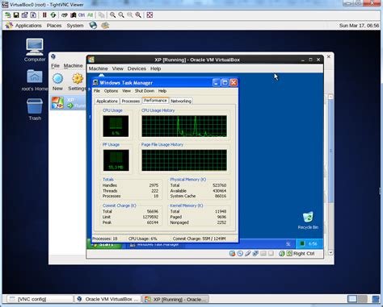Click the Page File Usage History graph

tap(184, 160)
